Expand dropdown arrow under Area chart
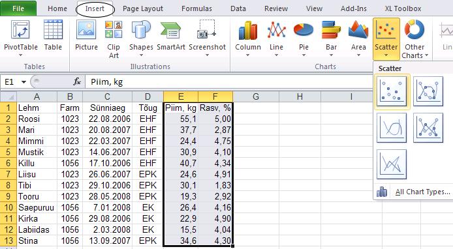Viewport: 453px width, 249px height. [x=358, y=55]
